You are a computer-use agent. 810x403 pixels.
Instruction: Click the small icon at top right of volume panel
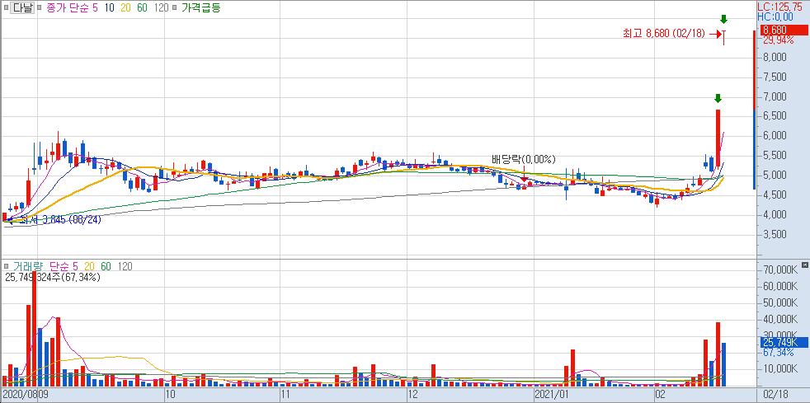[804, 265]
